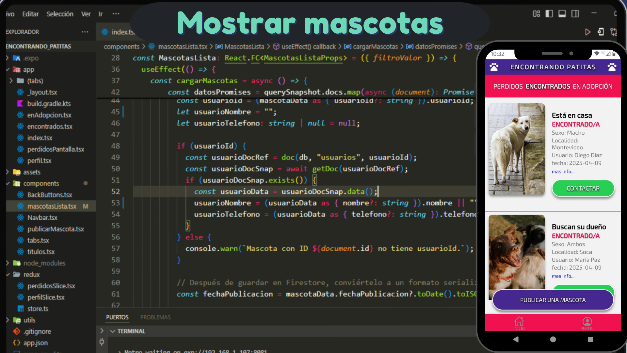627x353 pixels.
Task: Toggle the primary sidebar layout icon
Action: (549, 14)
